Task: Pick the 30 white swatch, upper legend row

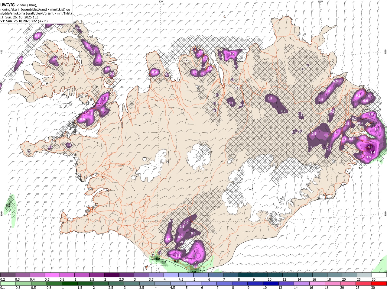Action: pos(379,275)
